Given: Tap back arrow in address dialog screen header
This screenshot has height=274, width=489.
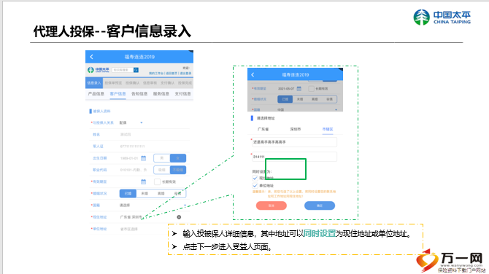Looking at the screenshot, I should tap(253, 75).
